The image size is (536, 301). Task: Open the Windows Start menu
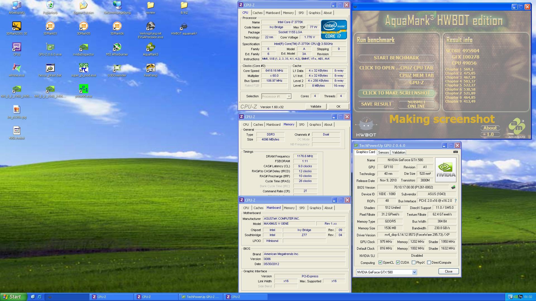[x=13, y=297]
